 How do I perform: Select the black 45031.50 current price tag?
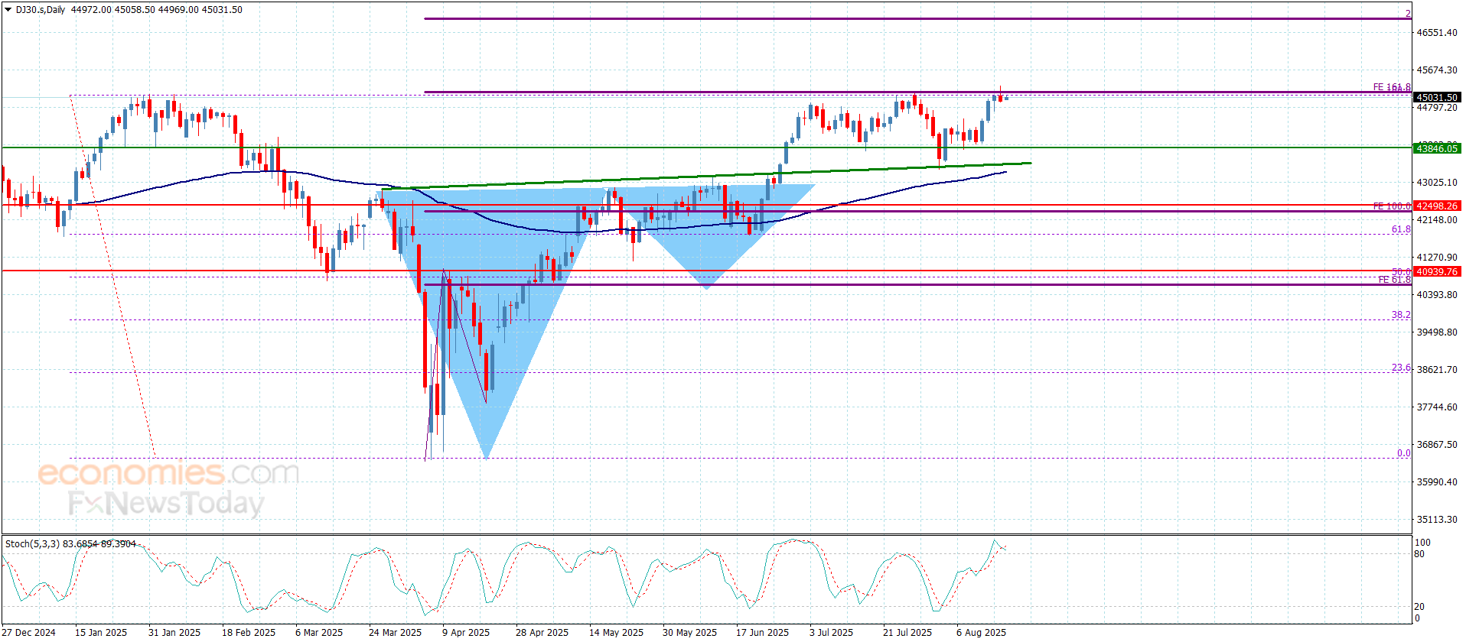coord(1436,97)
